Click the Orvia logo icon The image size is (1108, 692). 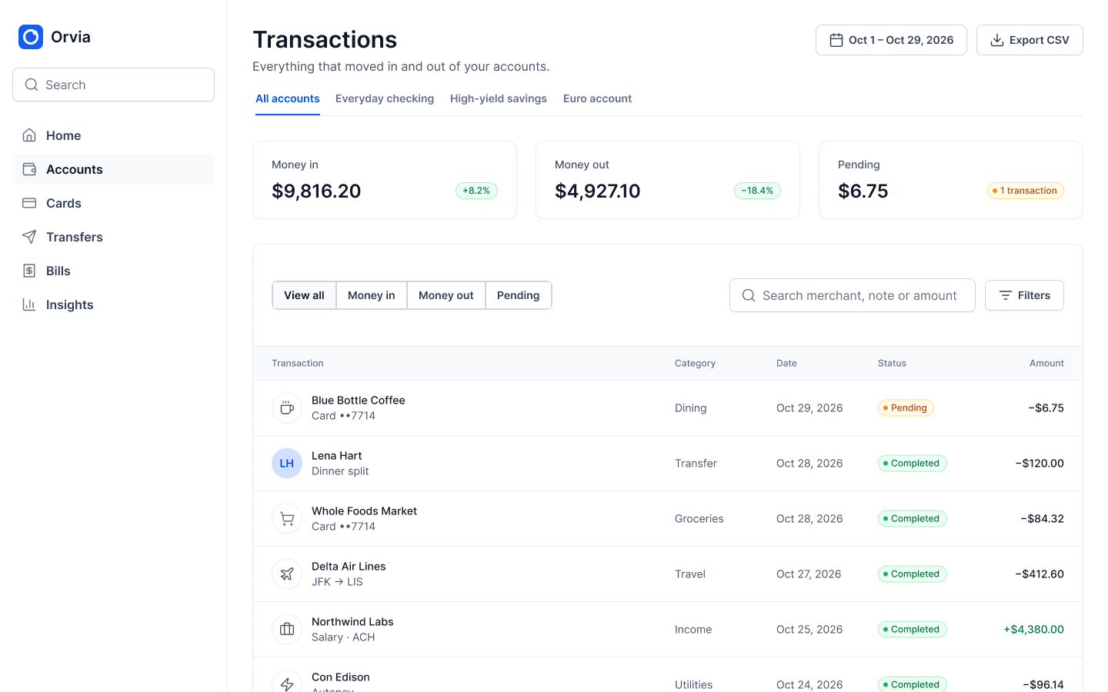[31, 37]
